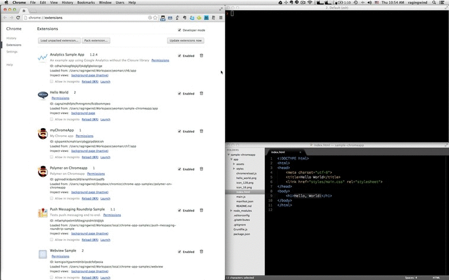Click the myChromeApp mustache icon
This screenshot has height=280, width=449.
pyautogui.click(x=43, y=134)
